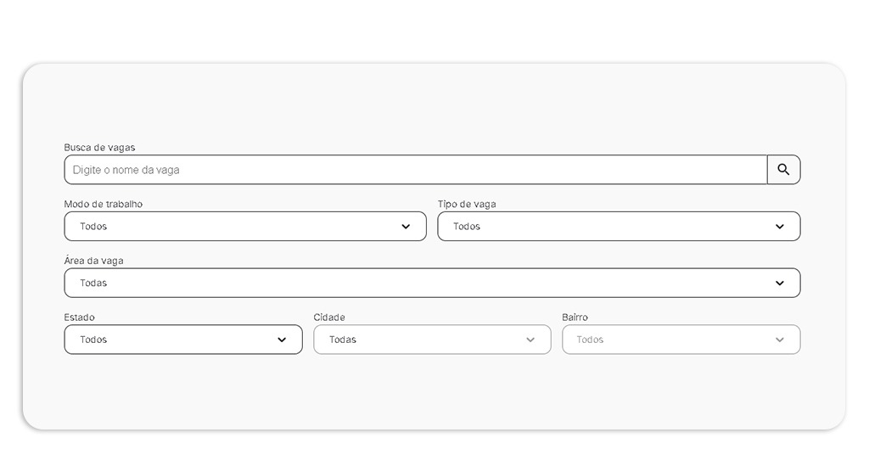Click the magnifying glass search button

click(x=783, y=170)
